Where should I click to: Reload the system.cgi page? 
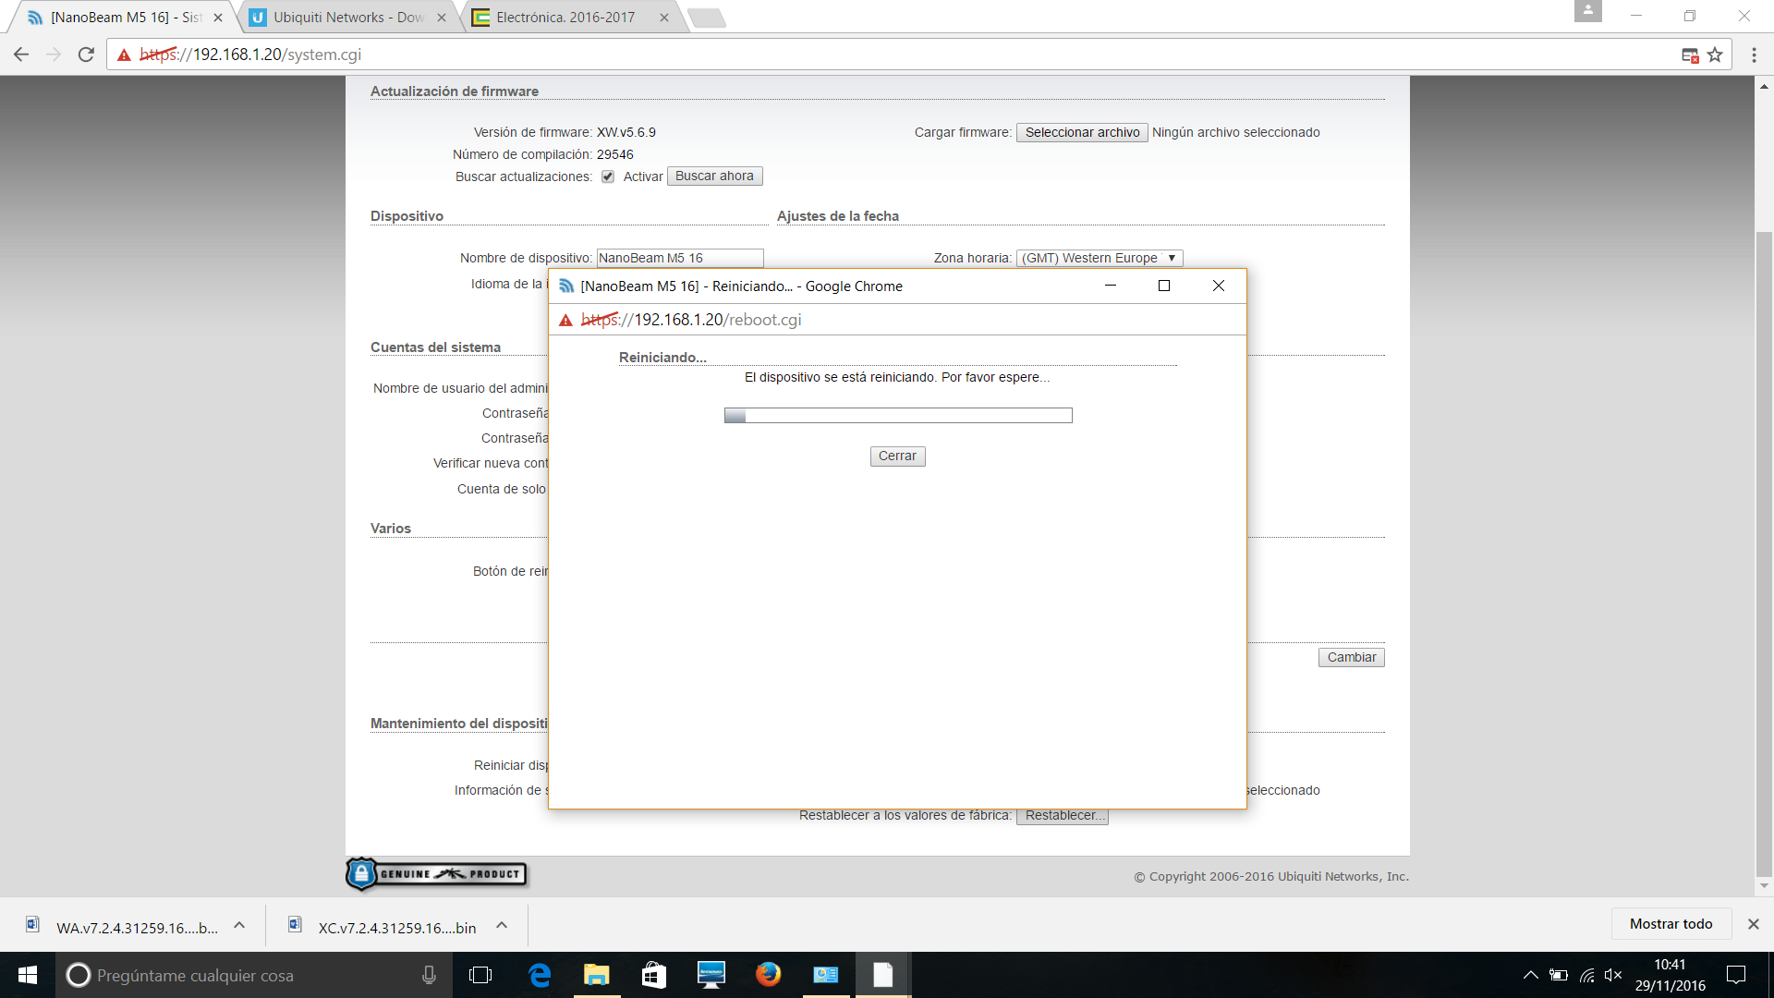[86, 55]
